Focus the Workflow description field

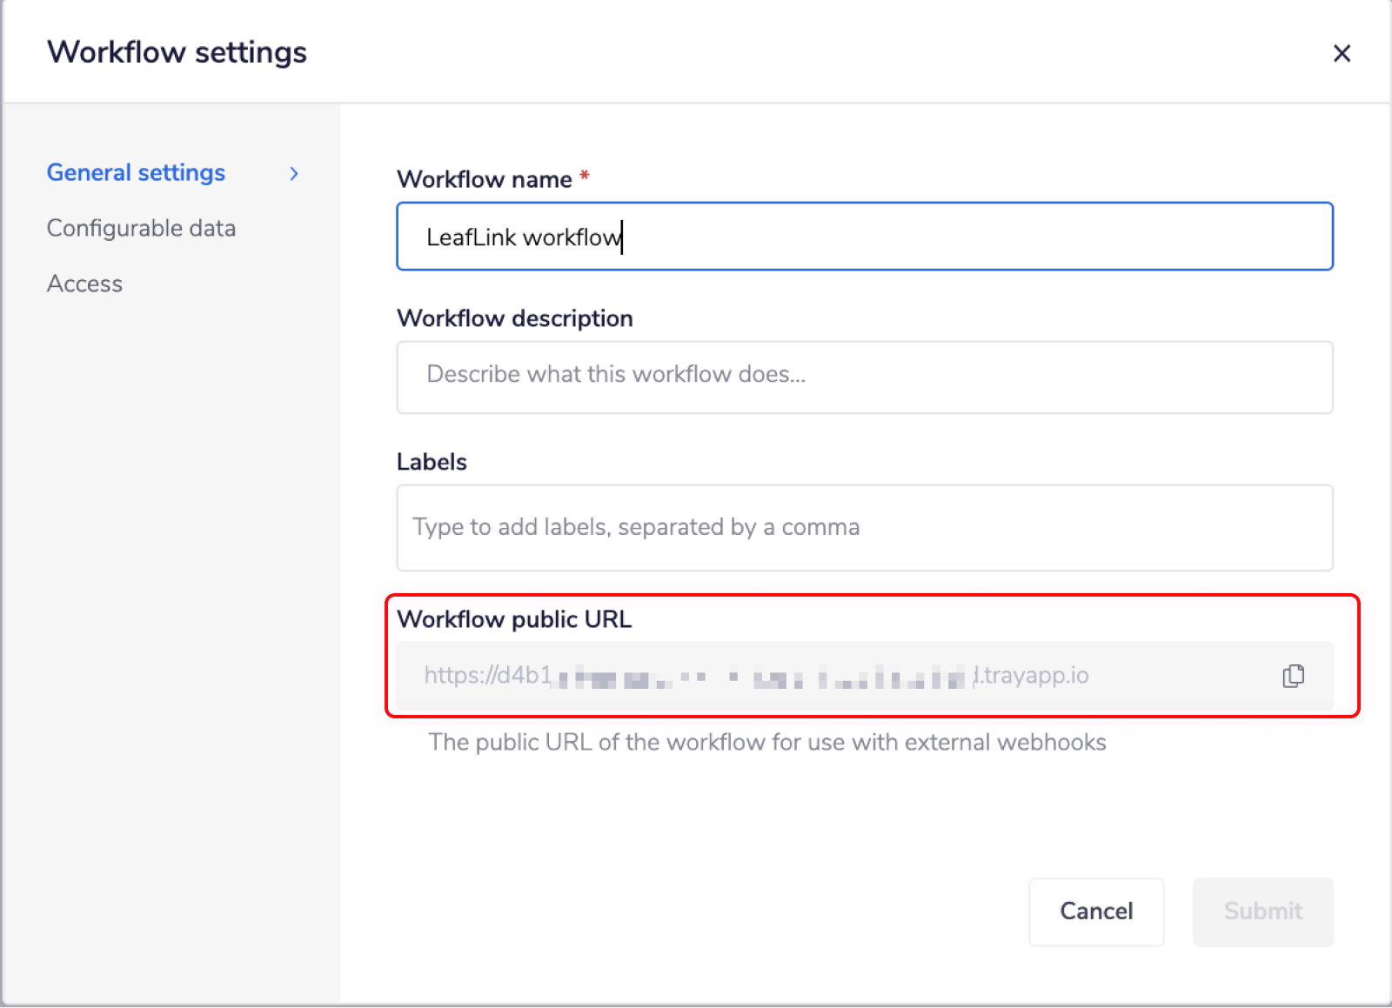[x=864, y=377]
